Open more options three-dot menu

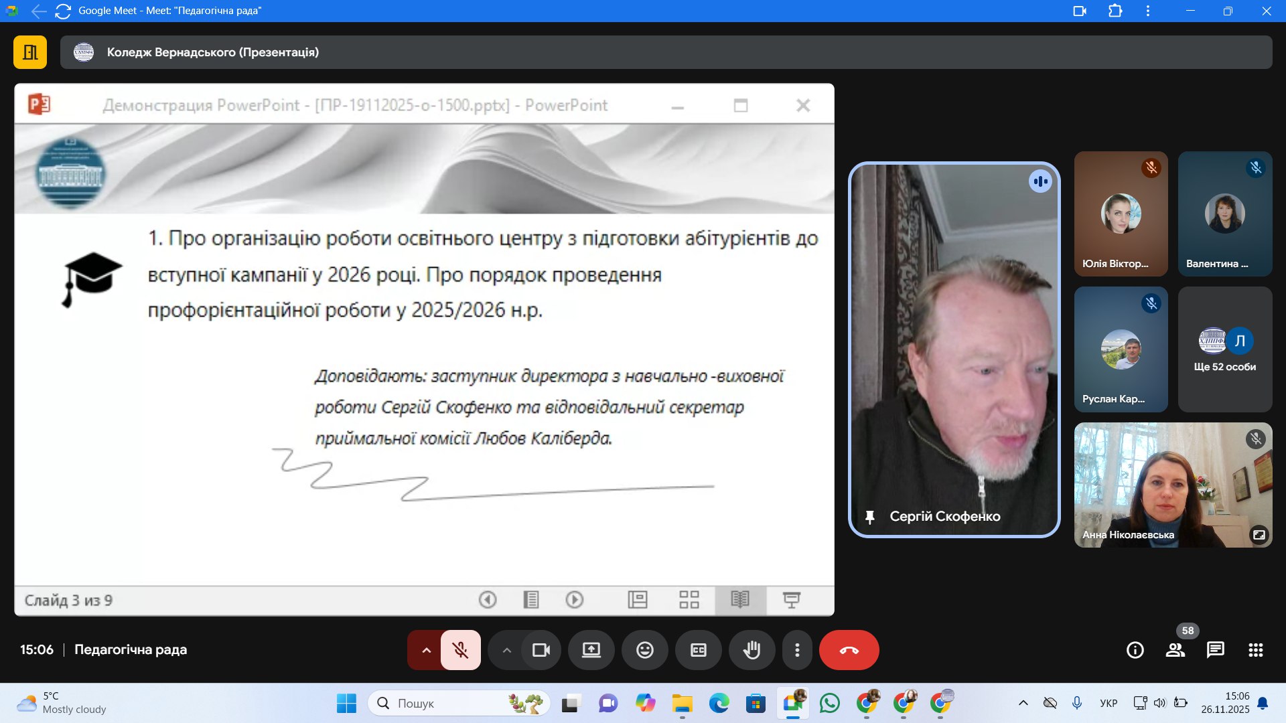tap(796, 650)
